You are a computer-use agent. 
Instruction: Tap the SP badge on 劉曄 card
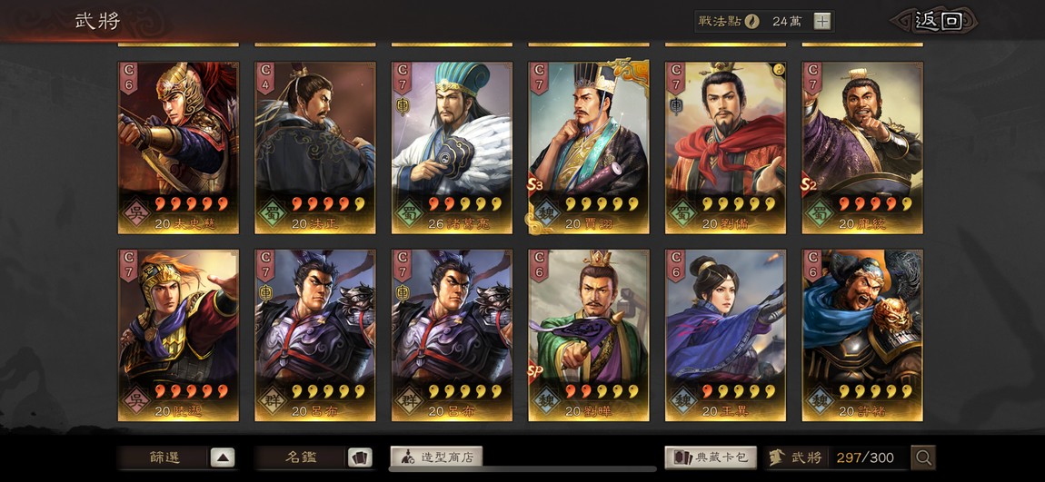(x=535, y=371)
